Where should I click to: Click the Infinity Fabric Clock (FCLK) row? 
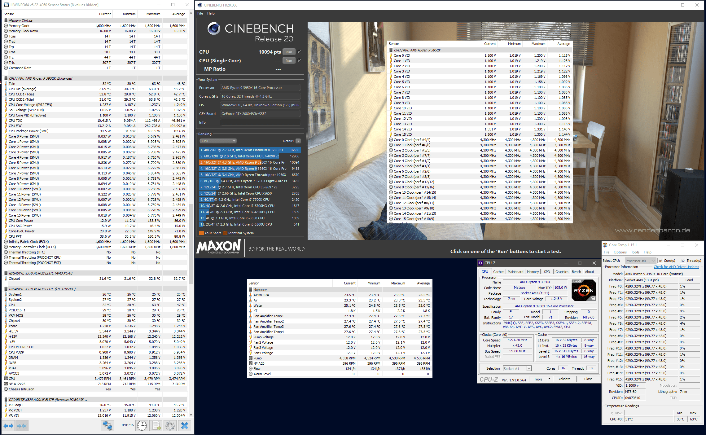click(x=95, y=242)
